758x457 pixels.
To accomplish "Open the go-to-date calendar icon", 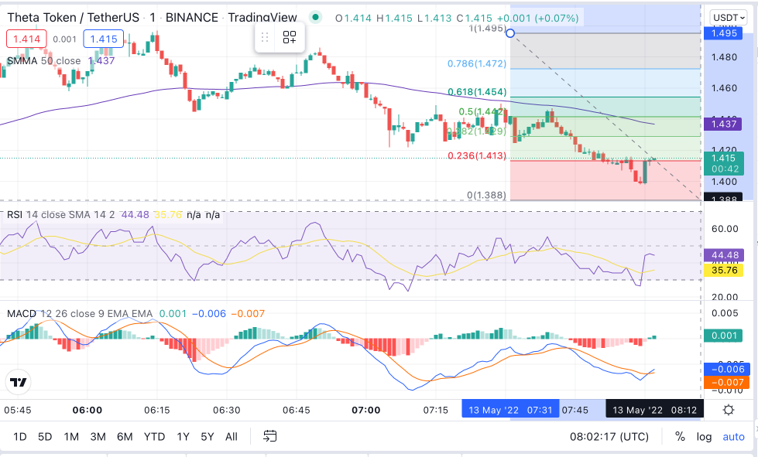I will pyautogui.click(x=269, y=436).
